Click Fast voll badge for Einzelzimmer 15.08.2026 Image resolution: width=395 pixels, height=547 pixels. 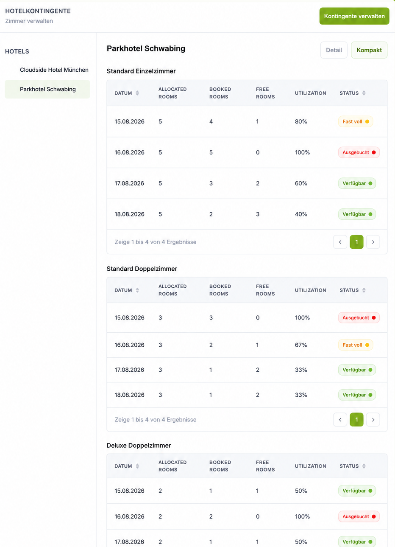(356, 121)
